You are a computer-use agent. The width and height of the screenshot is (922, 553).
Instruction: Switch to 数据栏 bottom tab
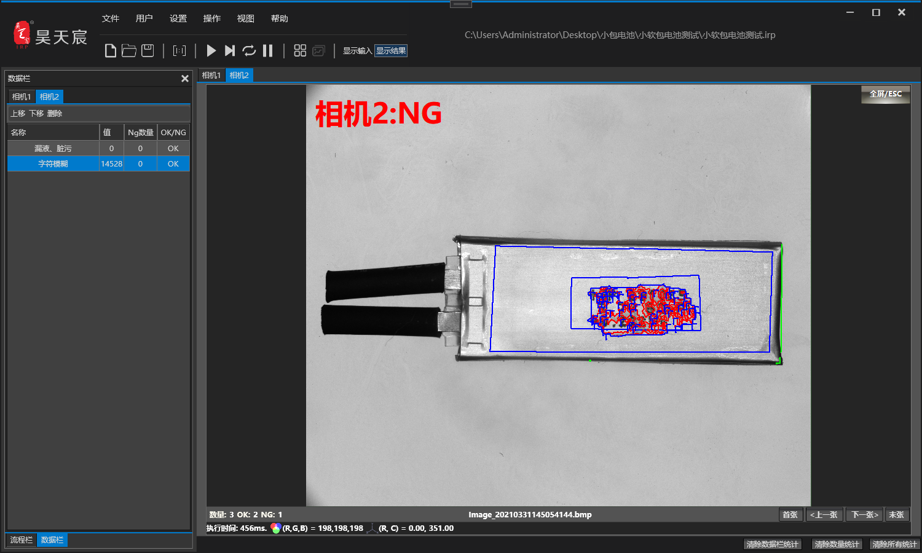52,540
